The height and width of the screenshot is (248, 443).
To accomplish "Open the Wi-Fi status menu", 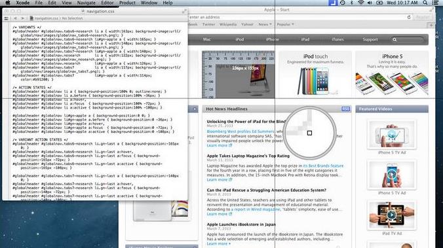I will (361, 3).
